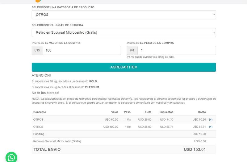The width and height of the screenshot is (247, 162).
Task: Open the WhatsApp chat bubble
Action: [11, 157]
